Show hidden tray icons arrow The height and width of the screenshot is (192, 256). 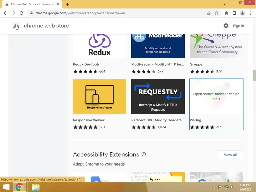(214, 187)
